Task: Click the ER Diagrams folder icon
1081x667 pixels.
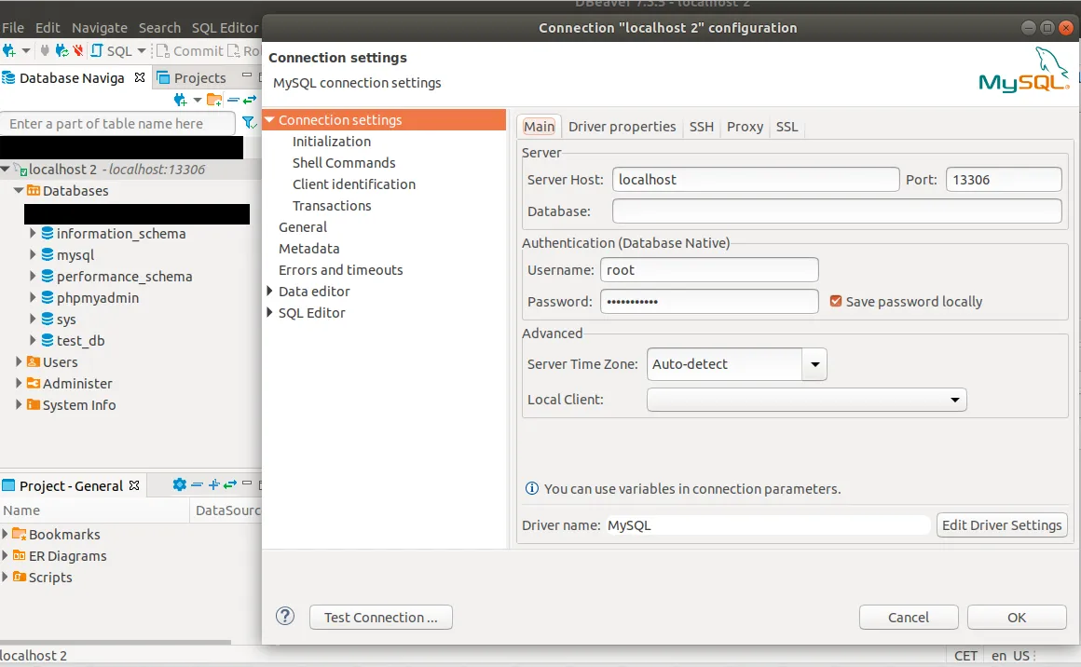Action: [19, 555]
